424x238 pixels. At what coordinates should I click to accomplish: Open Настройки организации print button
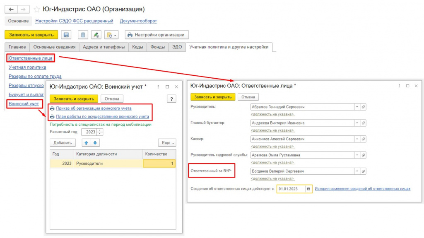(x=157, y=35)
